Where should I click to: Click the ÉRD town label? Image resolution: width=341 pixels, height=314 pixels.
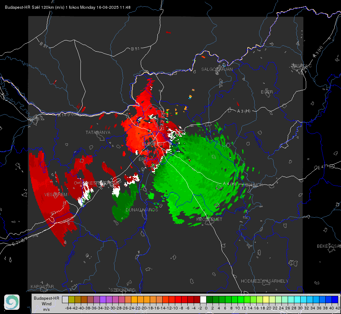(x=143, y=159)
